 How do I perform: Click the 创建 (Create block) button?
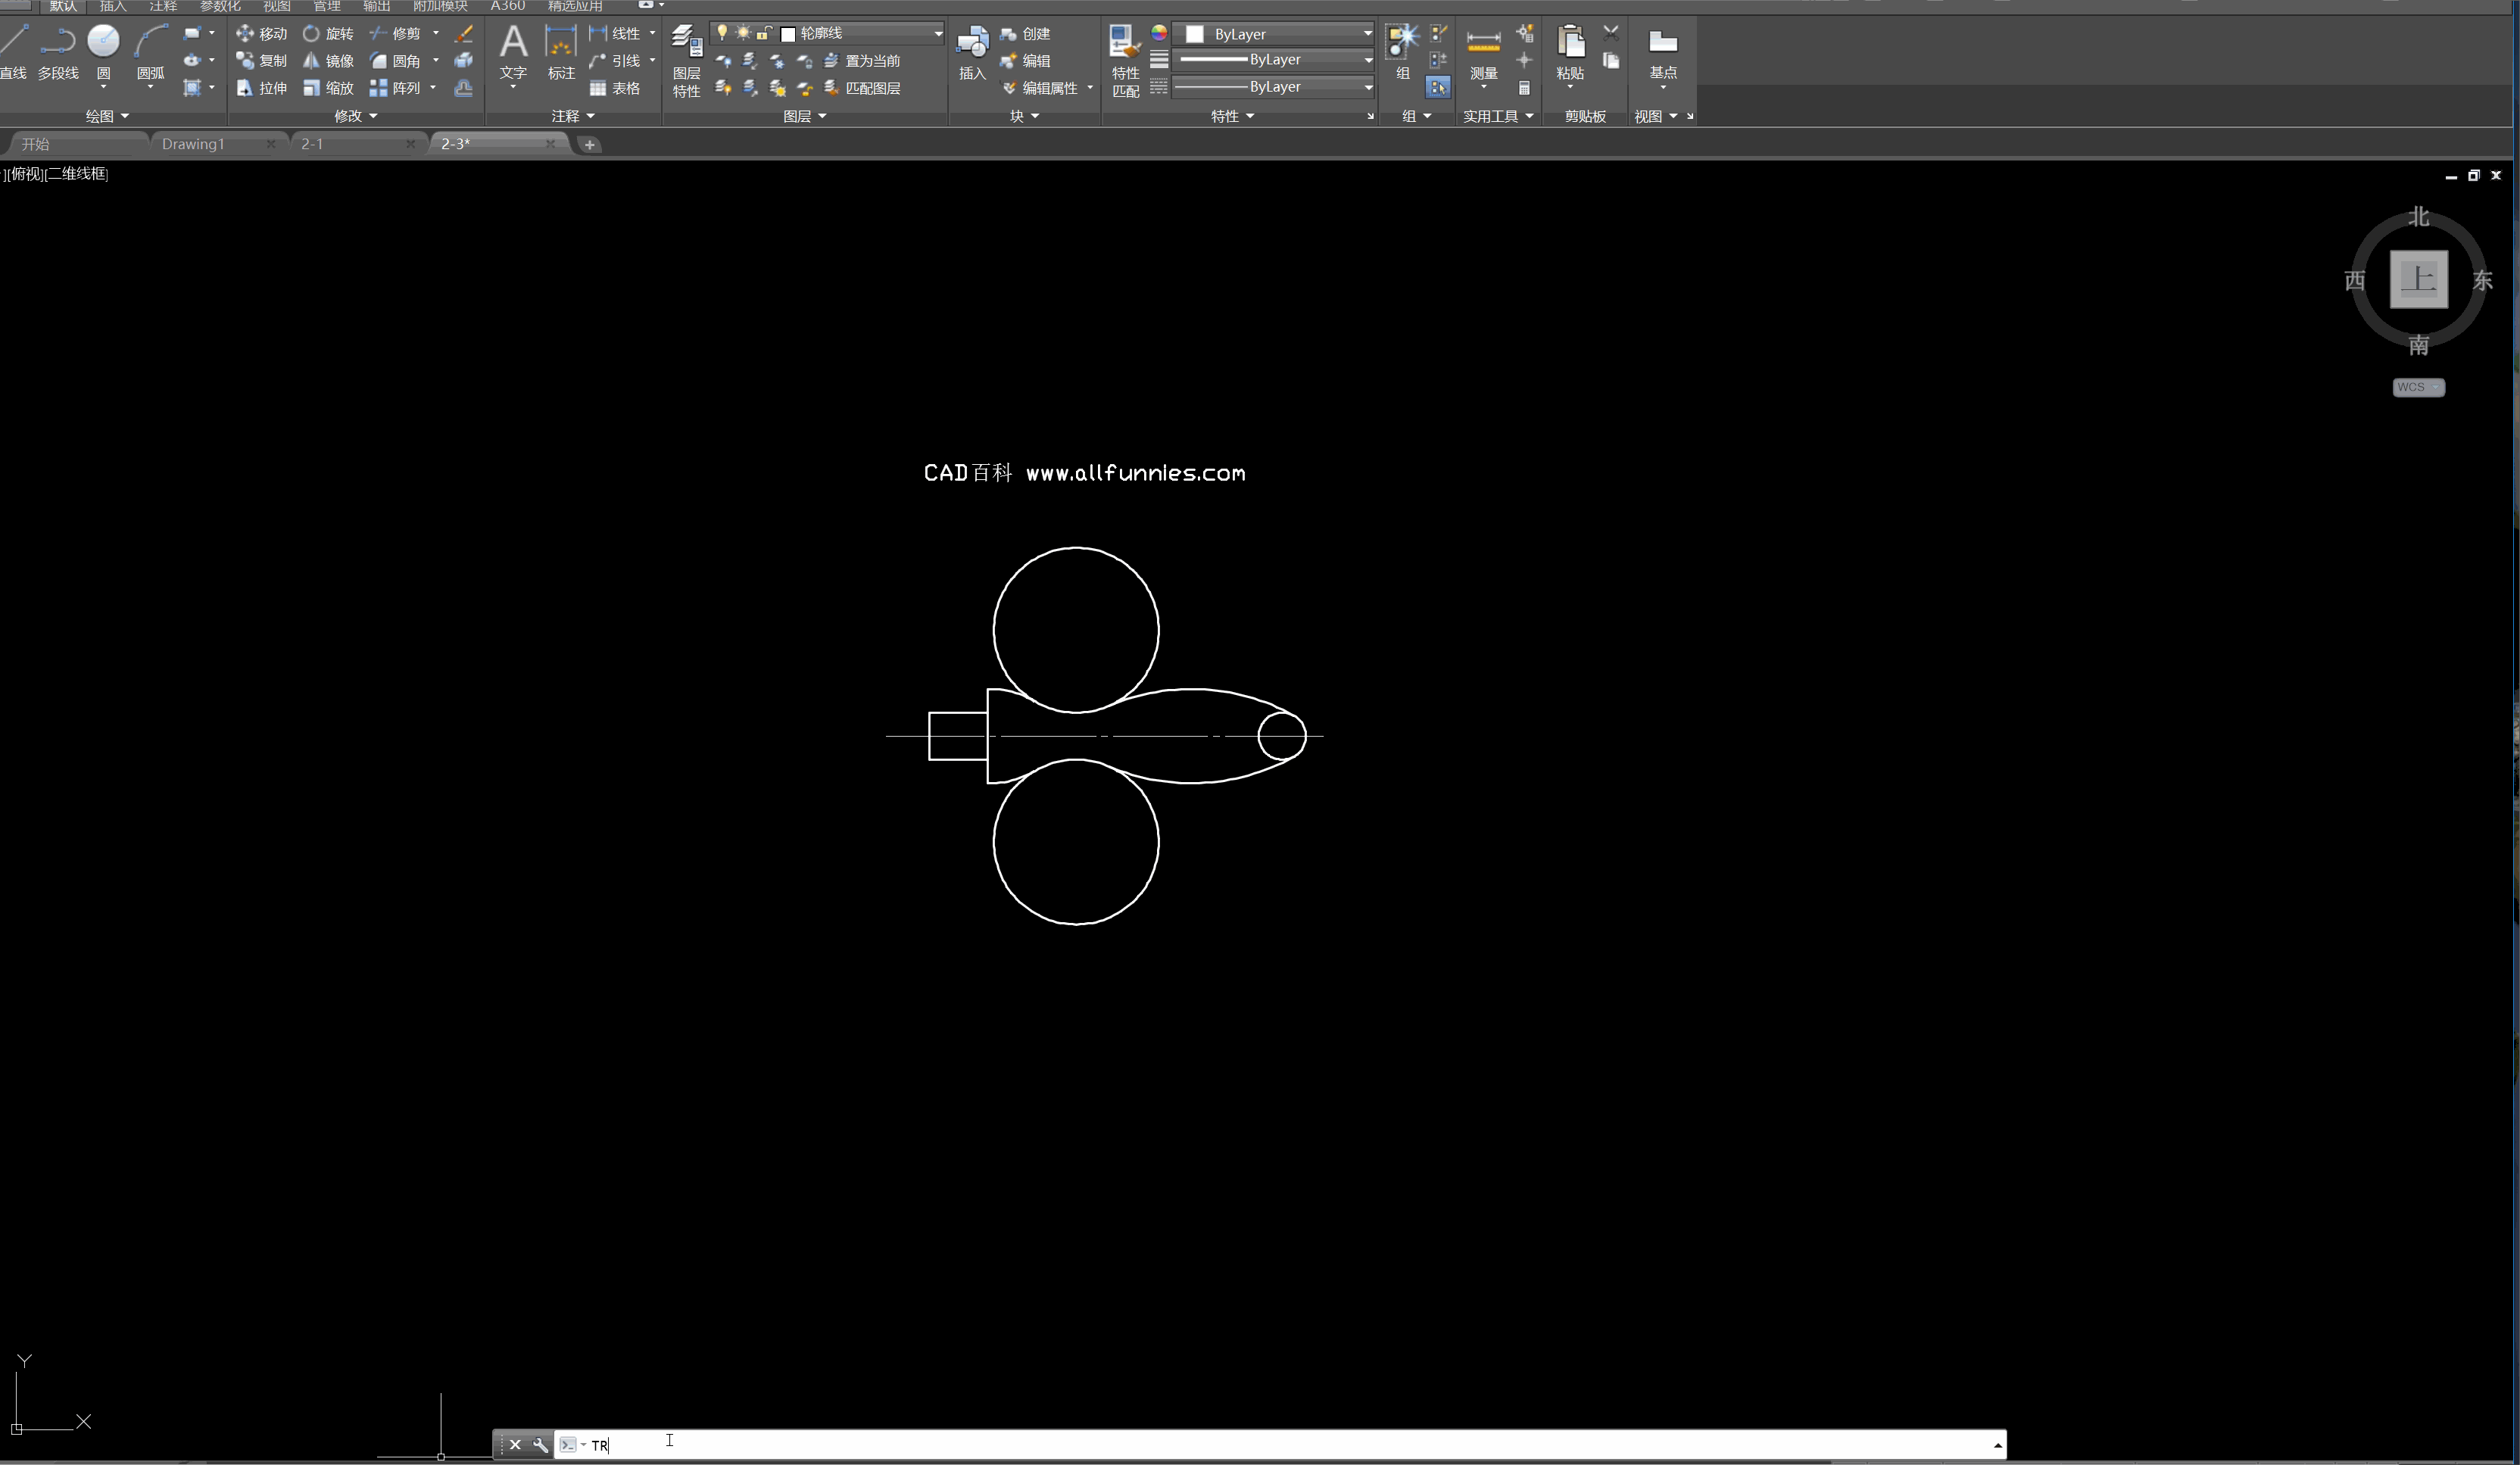point(1025,33)
